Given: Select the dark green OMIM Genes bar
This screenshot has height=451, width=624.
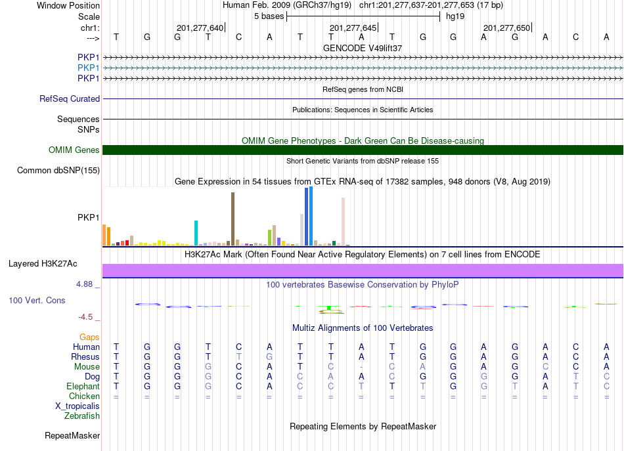Looking at the screenshot, I should pos(363,150).
